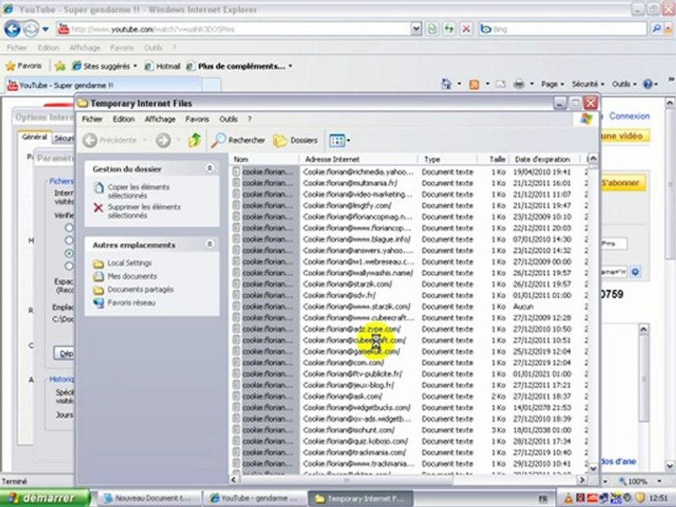Open the Page dropdown in the command bar
Screen dimensions: 676x507
[552, 84]
